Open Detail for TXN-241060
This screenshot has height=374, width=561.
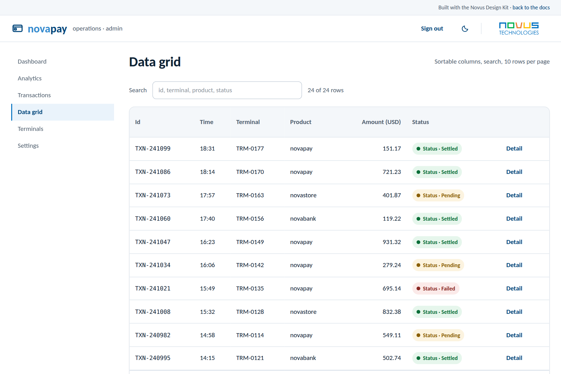pyautogui.click(x=514, y=219)
